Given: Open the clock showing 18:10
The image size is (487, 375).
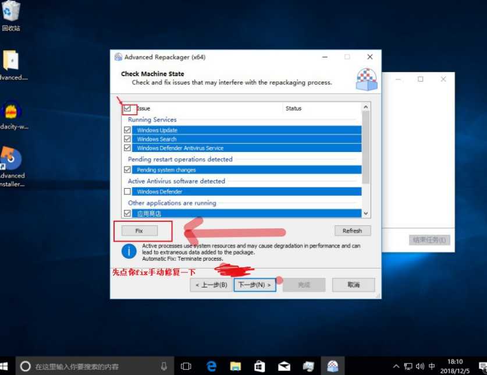Looking at the screenshot, I should click(454, 366).
